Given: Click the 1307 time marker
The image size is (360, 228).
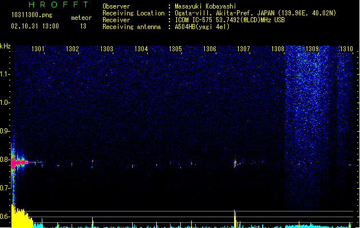Looking at the screenshot, I should tap(243, 49).
